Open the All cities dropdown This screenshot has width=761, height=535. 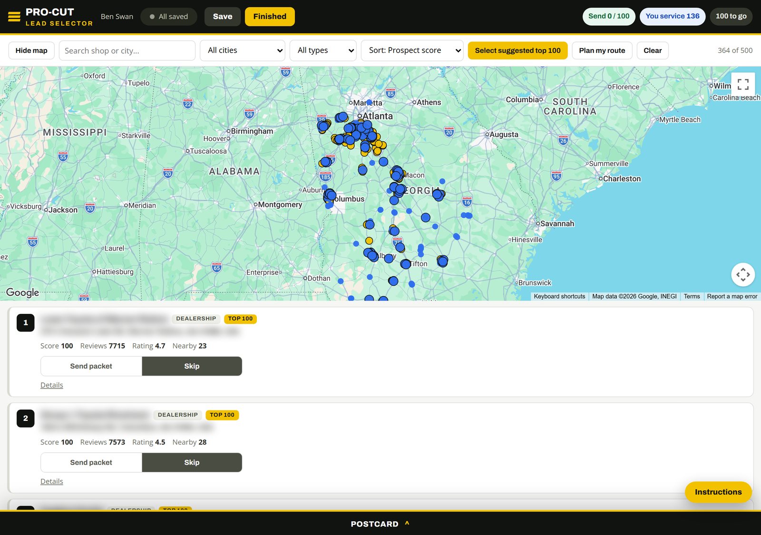[x=243, y=50]
